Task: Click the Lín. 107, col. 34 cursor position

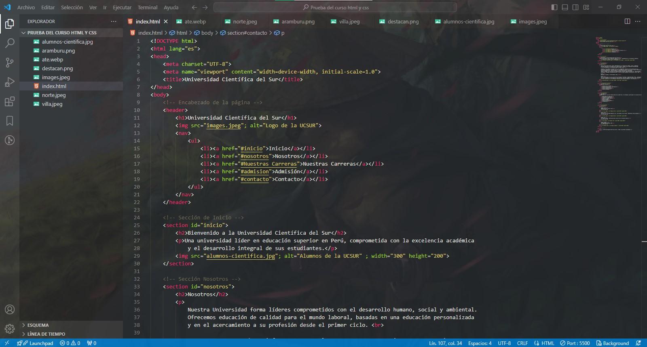Action: coord(445,343)
